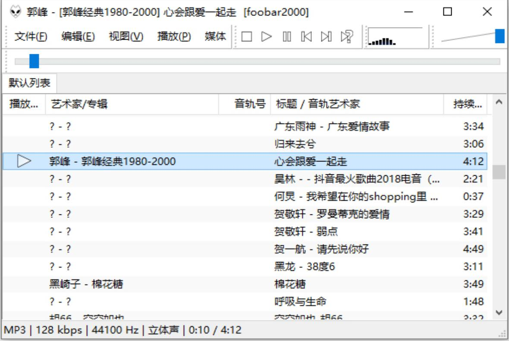This screenshot has height=341, width=509.
Task: Select track 何炅 - 我希望在你的shopping里
Action: coord(245,196)
